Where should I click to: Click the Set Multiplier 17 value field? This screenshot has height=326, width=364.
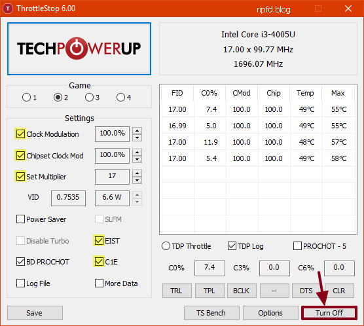112,177
